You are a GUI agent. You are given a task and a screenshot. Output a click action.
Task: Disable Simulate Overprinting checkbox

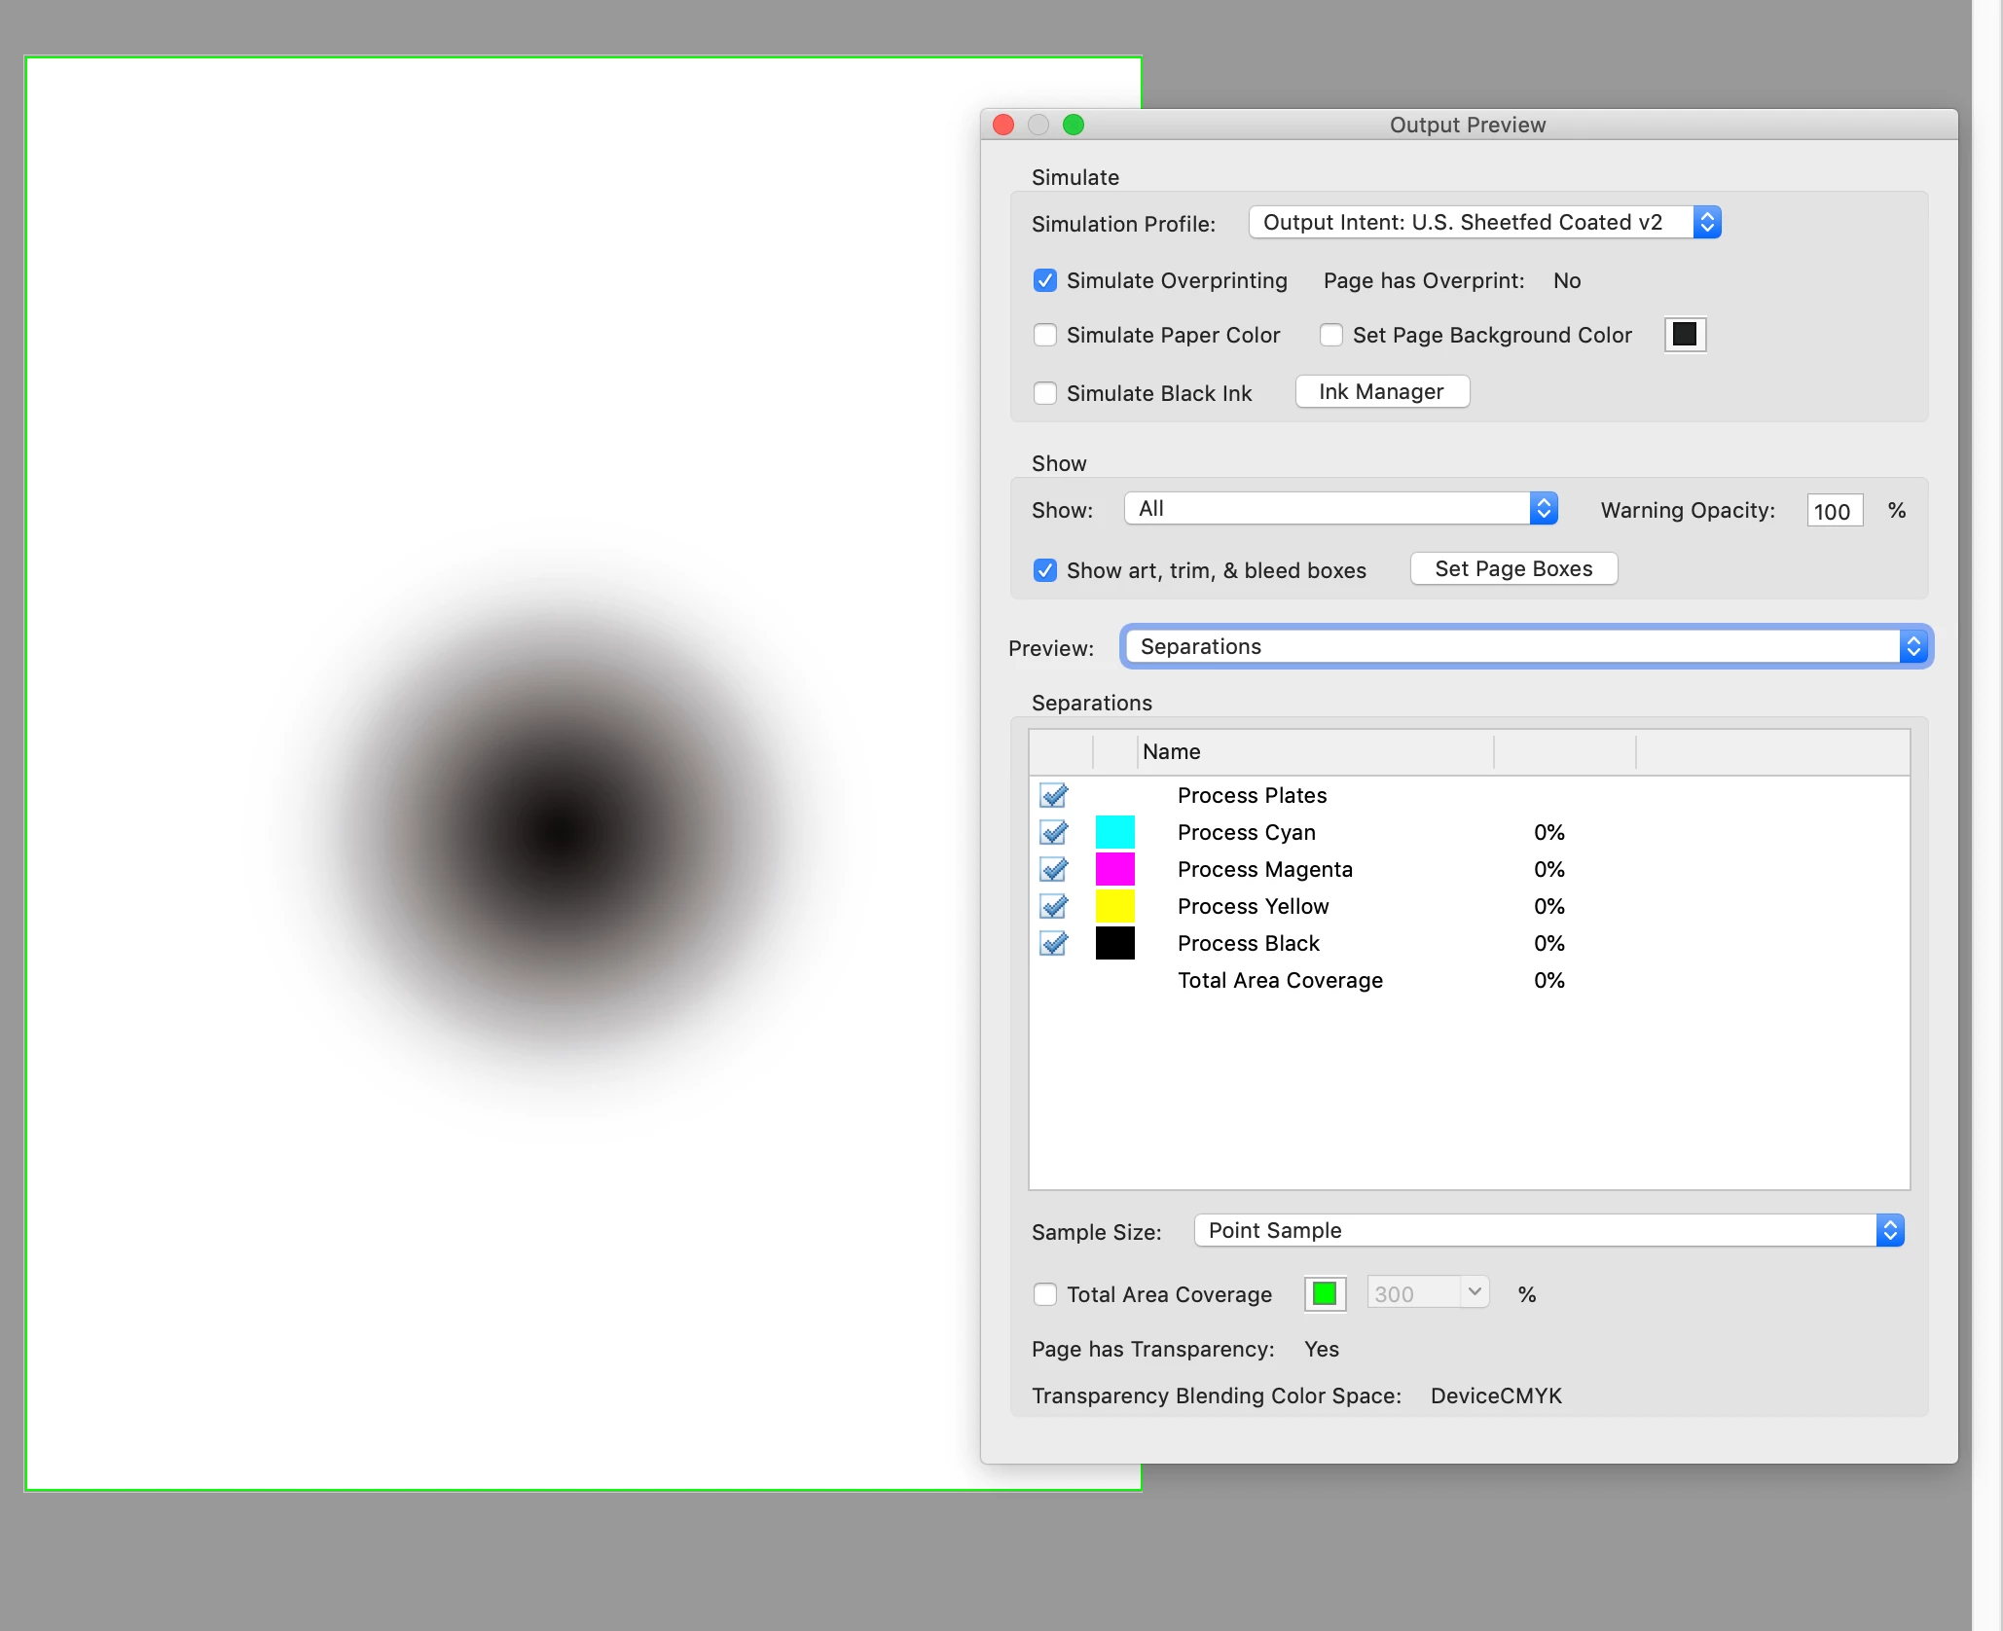1045,281
